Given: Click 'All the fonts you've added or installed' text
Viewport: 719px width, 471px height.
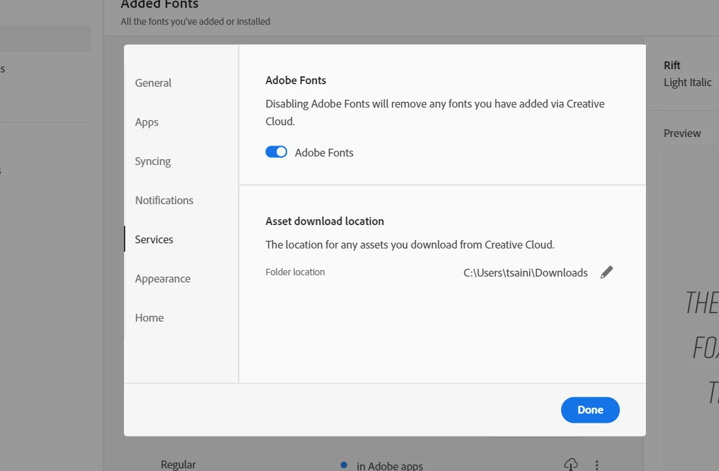Looking at the screenshot, I should [195, 22].
